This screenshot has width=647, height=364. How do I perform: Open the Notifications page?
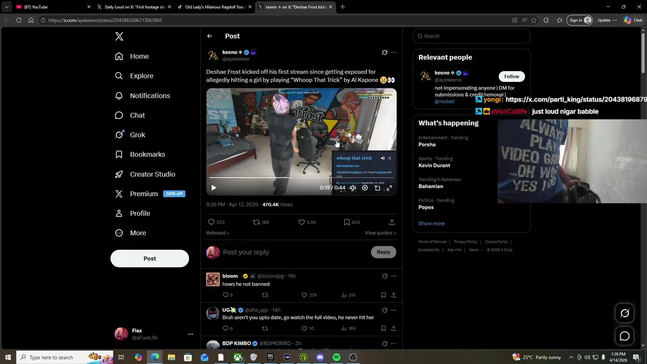click(x=143, y=96)
